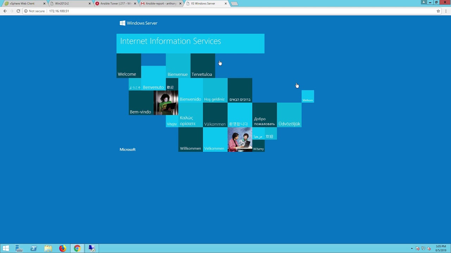
Task: Open the clock showing 3:05 PM
Action: pyautogui.click(x=441, y=248)
